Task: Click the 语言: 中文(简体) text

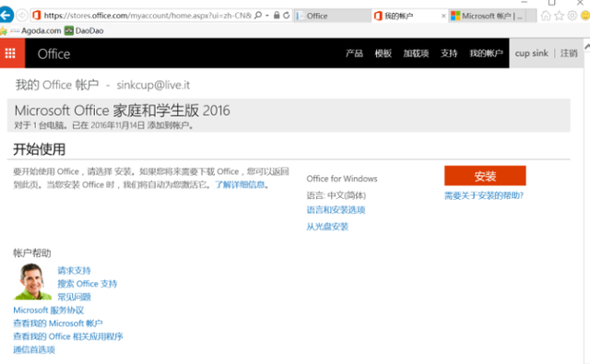Action: coord(336,195)
